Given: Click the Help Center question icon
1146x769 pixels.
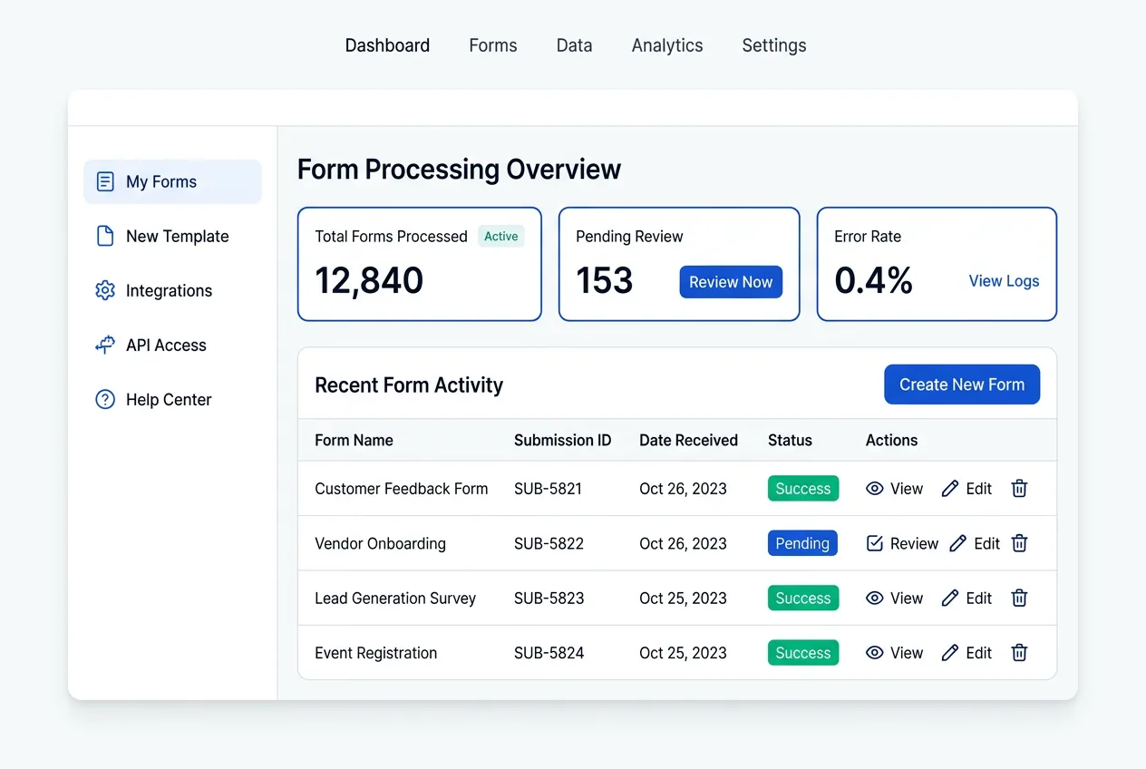Looking at the screenshot, I should click(x=103, y=399).
